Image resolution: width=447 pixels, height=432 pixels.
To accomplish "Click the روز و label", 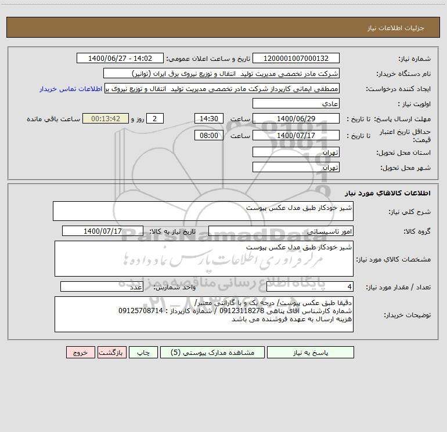I will [x=138, y=119].
